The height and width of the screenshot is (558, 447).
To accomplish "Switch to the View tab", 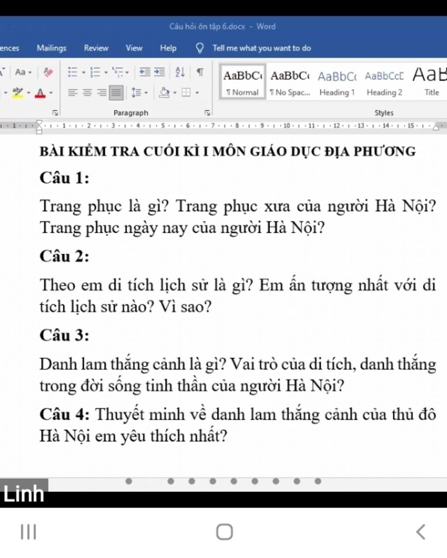I will 134,48.
